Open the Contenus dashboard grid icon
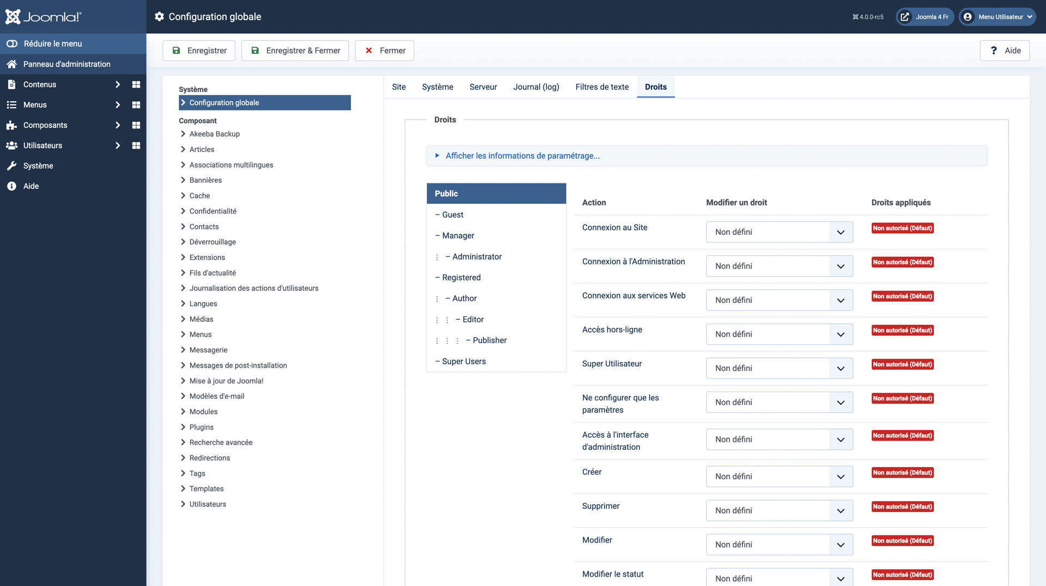 (x=136, y=84)
